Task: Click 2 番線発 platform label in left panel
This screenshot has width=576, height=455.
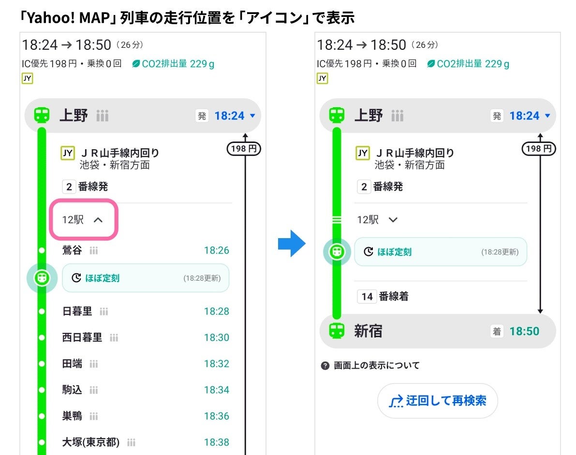Action: pyautogui.click(x=85, y=186)
